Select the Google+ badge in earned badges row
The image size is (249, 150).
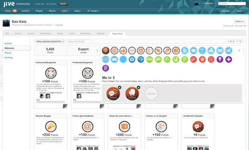[149, 51]
